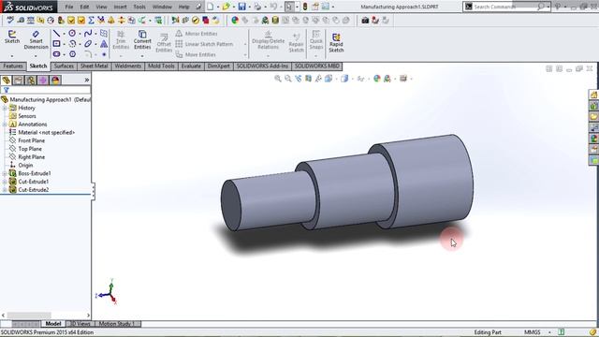Click the camera screenshot icon
Viewport: 599px width, 337px height.
(x=365, y=21)
